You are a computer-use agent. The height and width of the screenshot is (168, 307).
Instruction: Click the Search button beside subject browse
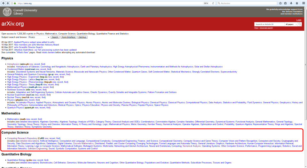pyautogui.click(x=55, y=37)
